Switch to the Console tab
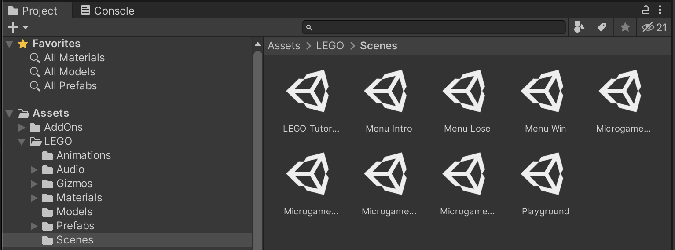This screenshot has width=675, height=250. point(108,11)
